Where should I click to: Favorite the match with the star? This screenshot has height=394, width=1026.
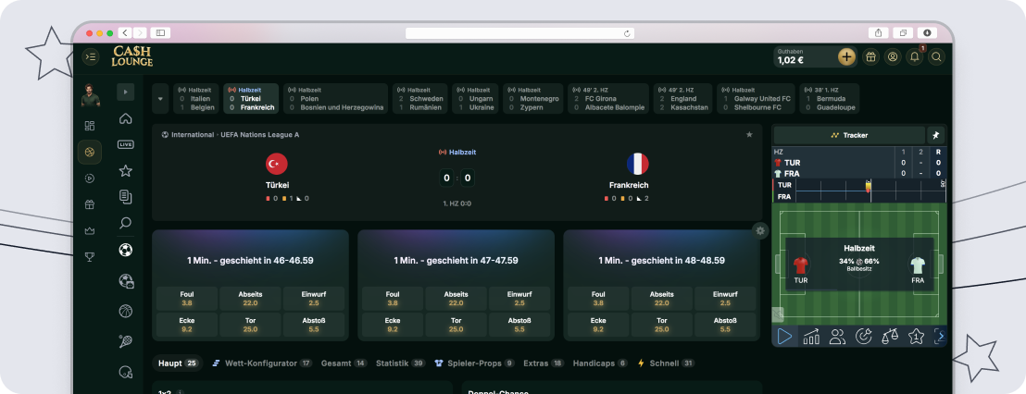(749, 135)
